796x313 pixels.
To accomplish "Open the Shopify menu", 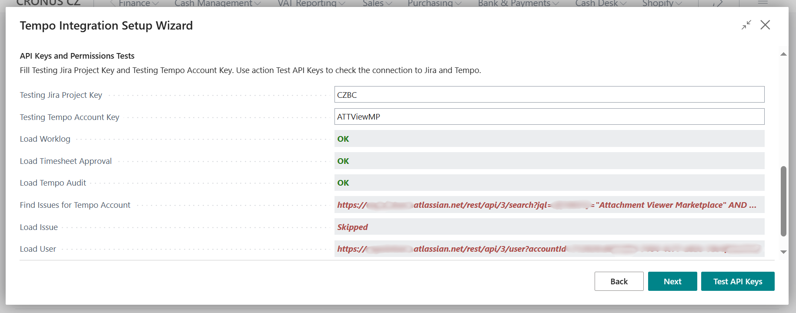I will point(662,3).
